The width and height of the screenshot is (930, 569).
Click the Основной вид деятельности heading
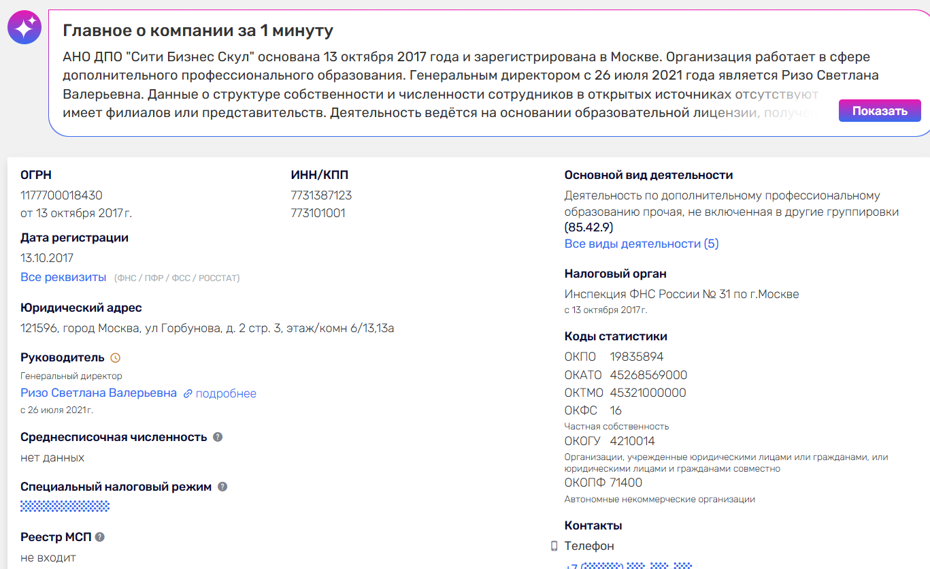[648, 175]
